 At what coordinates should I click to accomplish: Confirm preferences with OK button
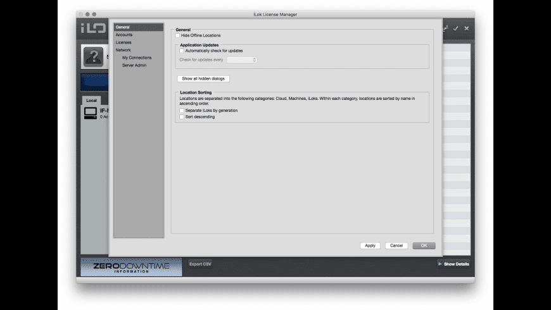424,245
